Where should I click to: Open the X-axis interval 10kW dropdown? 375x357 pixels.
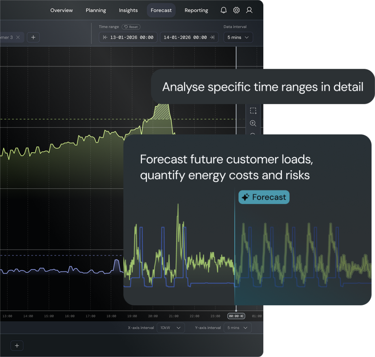[x=171, y=328]
